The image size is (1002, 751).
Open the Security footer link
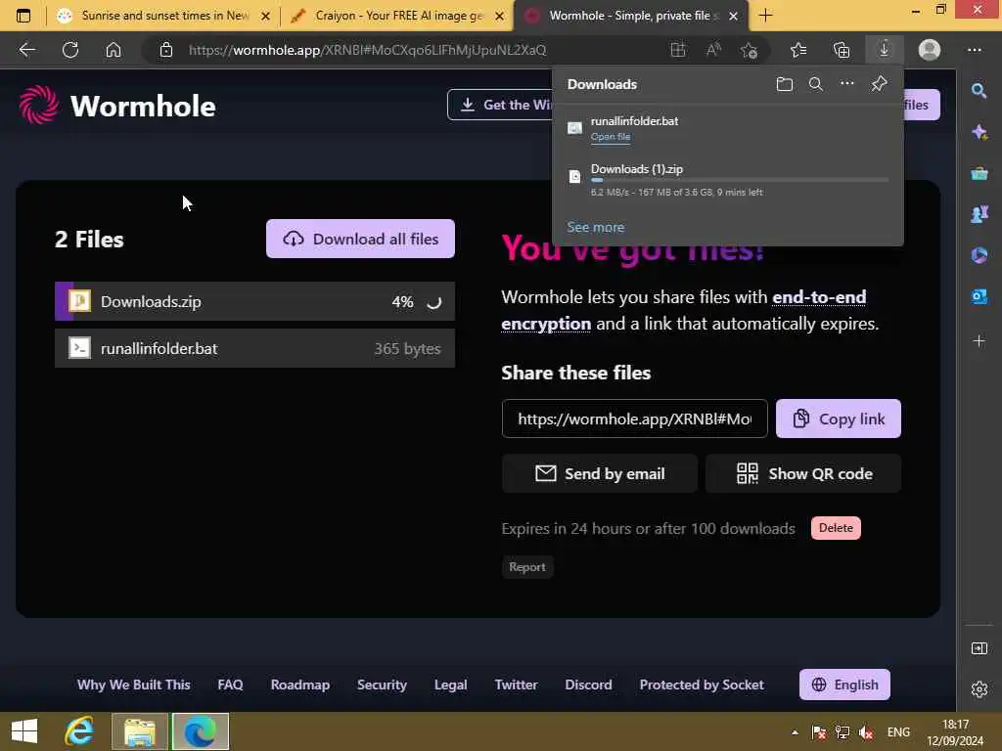pyautogui.click(x=382, y=685)
